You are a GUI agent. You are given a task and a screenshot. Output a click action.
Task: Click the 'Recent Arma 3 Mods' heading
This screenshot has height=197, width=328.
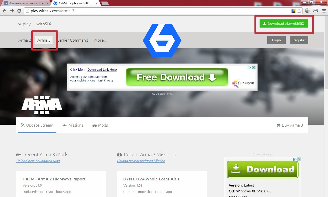click(x=46, y=154)
